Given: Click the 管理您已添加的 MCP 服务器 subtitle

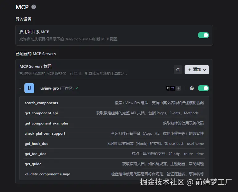Looking at the screenshot, I should 73,74.
